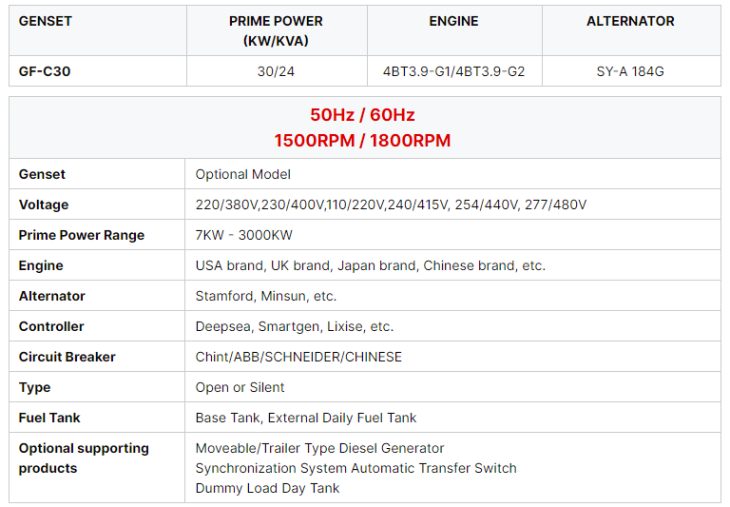Screen dimensions: 730x507
Task: Click the Voltage row label
Action: click(x=44, y=205)
